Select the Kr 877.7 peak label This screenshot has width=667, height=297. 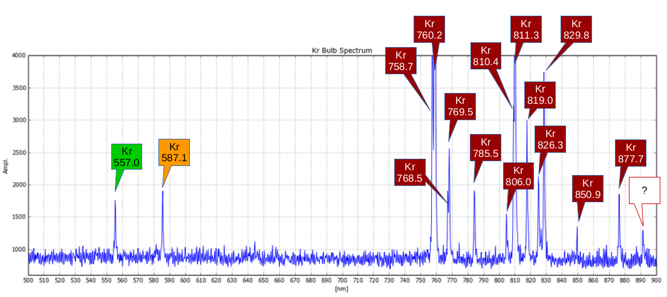click(x=631, y=153)
